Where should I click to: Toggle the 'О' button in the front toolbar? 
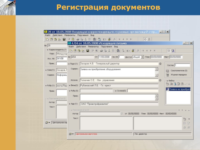coord(168,51)
